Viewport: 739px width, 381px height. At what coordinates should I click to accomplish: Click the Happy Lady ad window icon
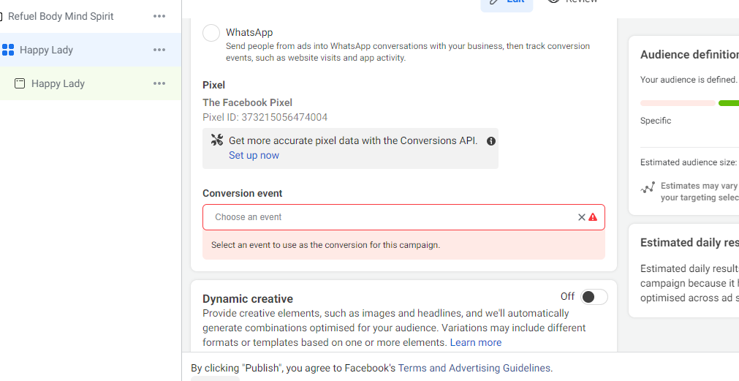tap(19, 83)
